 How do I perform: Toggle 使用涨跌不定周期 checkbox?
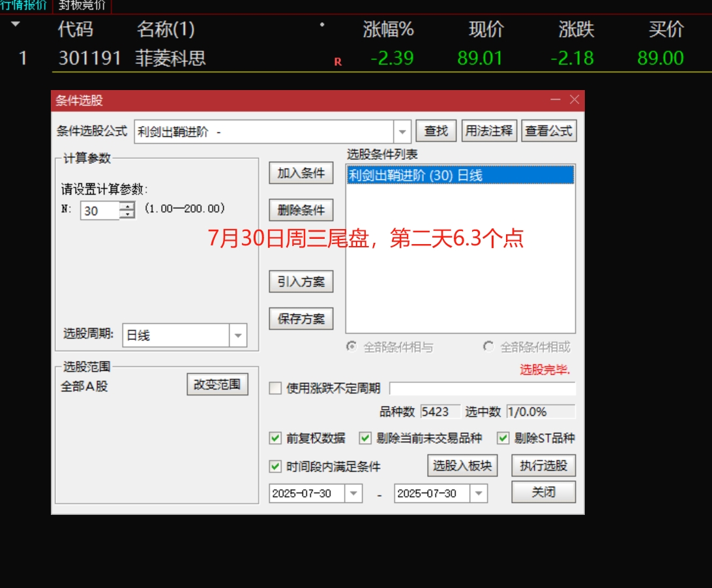click(275, 388)
